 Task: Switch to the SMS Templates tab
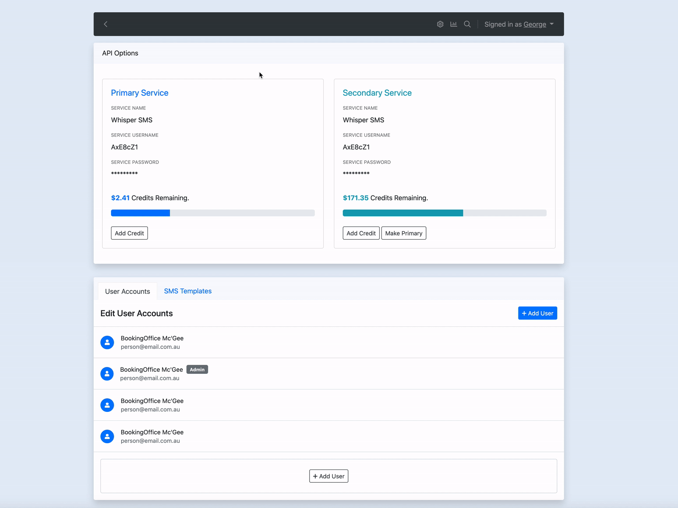pyautogui.click(x=187, y=291)
